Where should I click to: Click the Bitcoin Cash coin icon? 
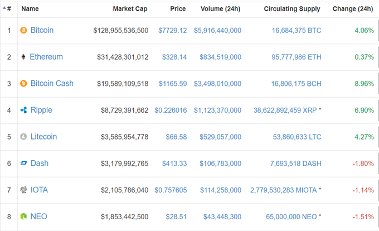point(23,84)
